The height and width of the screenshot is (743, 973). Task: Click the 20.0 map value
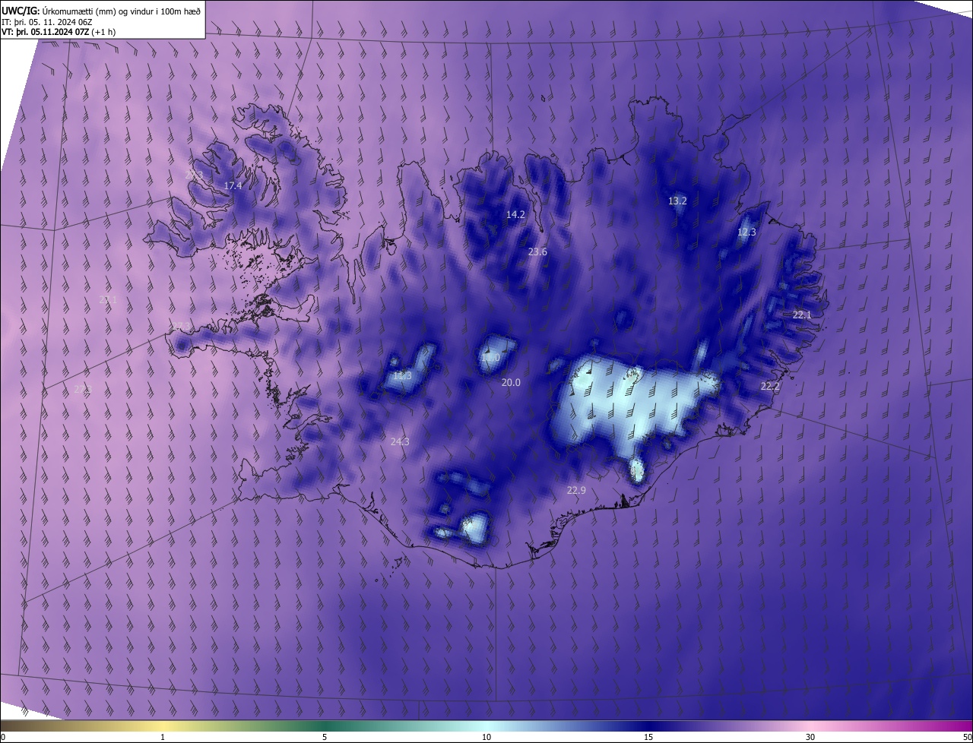(511, 383)
